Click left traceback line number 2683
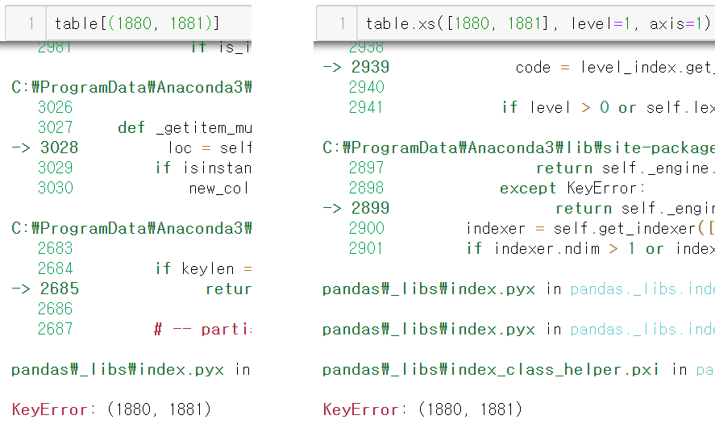715x432 pixels. 55,248
